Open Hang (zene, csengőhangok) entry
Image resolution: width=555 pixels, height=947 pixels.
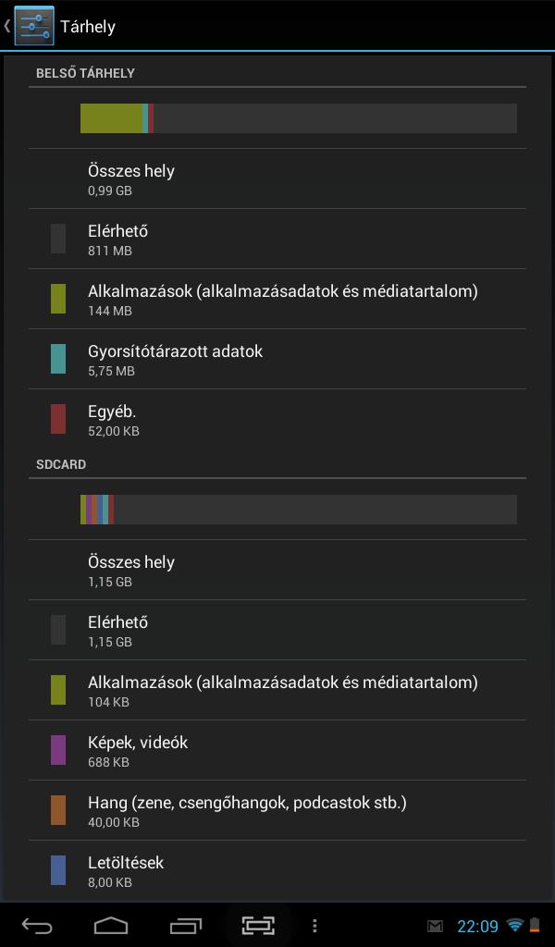(x=277, y=810)
